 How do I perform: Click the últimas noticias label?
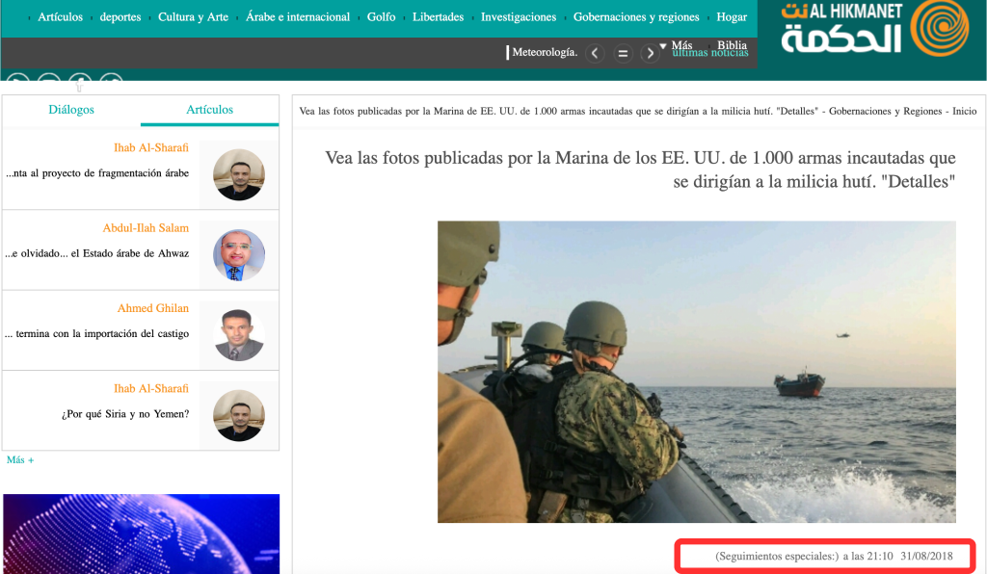click(710, 53)
